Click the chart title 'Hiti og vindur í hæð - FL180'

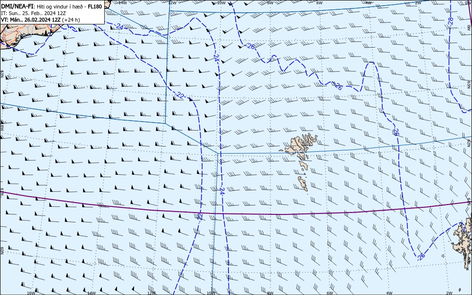(69, 6)
